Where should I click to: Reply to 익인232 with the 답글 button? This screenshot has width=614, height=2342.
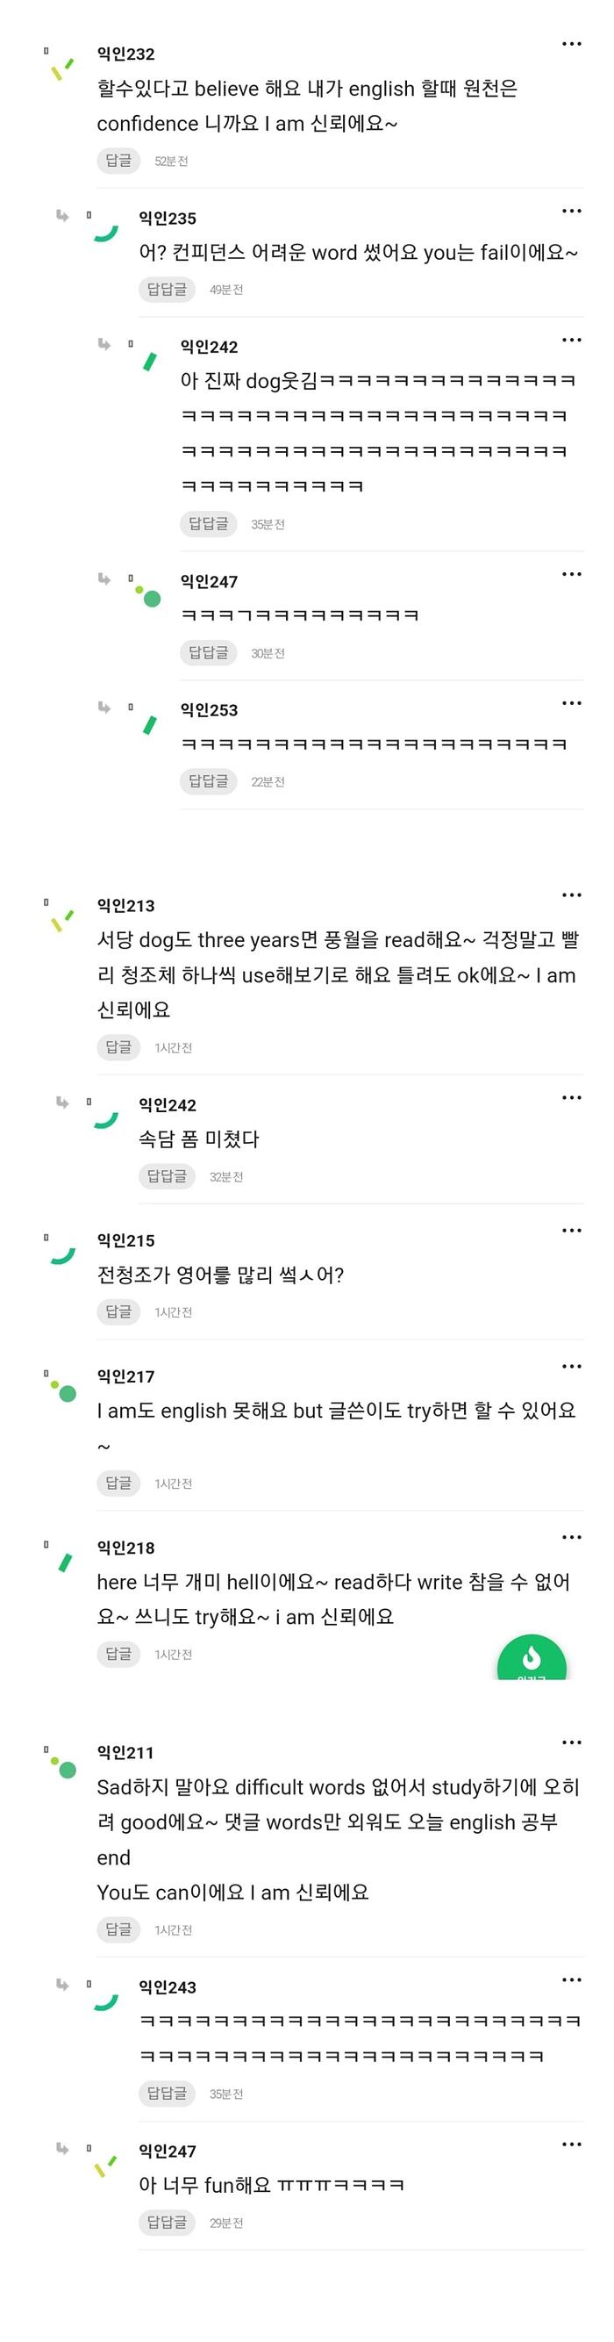click(x=118, y=160)
